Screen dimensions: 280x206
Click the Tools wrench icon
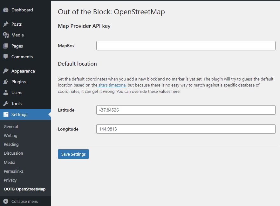coord(6,104)
